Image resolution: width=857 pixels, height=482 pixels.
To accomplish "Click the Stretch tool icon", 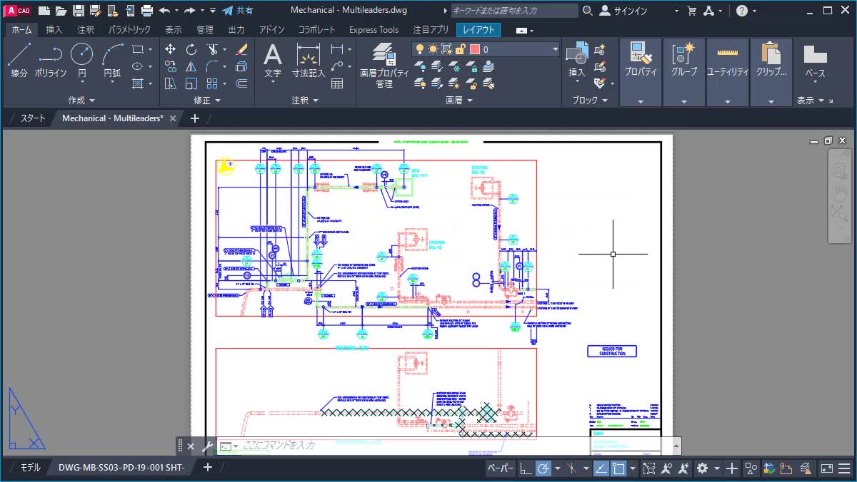I will coord(171,83).
